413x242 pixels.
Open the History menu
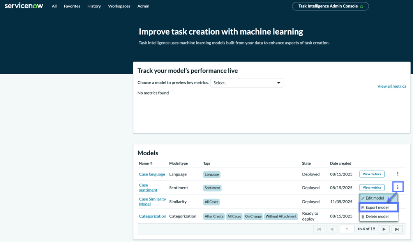94,6
